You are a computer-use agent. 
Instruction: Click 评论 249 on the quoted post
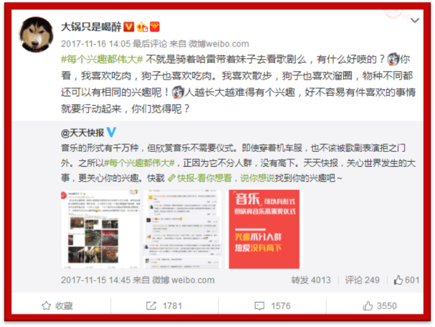point(362,280)
